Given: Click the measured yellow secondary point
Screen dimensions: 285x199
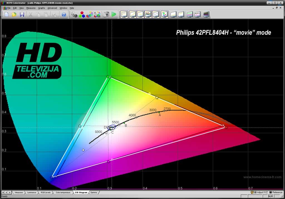Looking at the screenshot, I should pyautogui.click(x=157, y=97).
